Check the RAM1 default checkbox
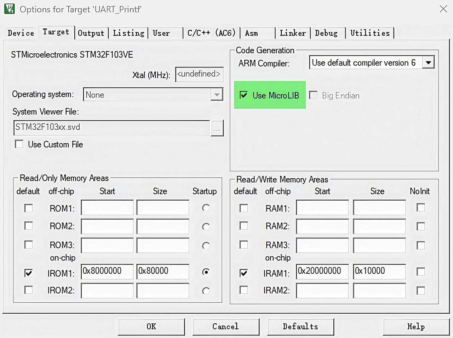The image size is (453, 338). (244, 208)
